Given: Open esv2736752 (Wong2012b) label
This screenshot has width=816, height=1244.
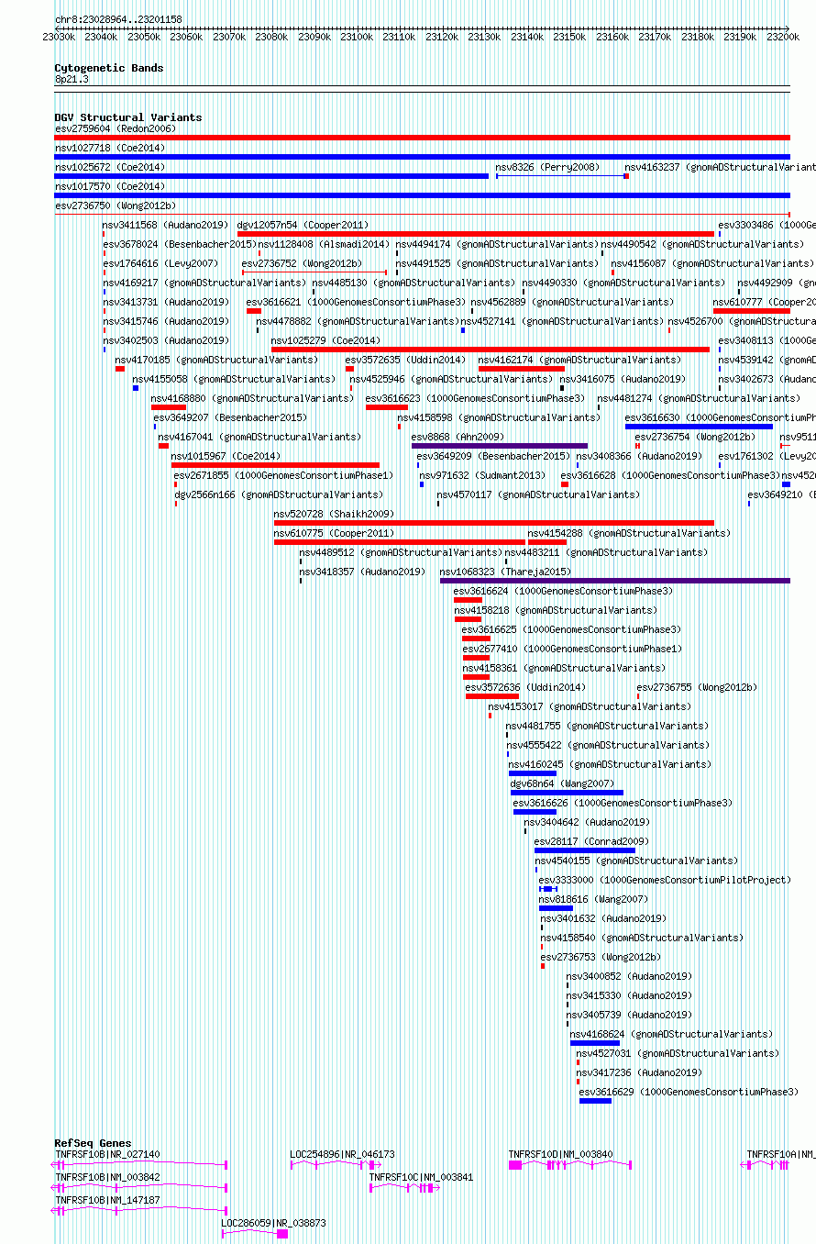Looking at the screenshot, I should click(x=302, y=263).
